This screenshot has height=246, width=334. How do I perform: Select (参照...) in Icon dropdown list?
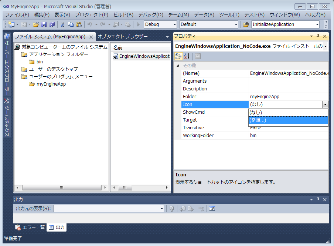[288, 120]
